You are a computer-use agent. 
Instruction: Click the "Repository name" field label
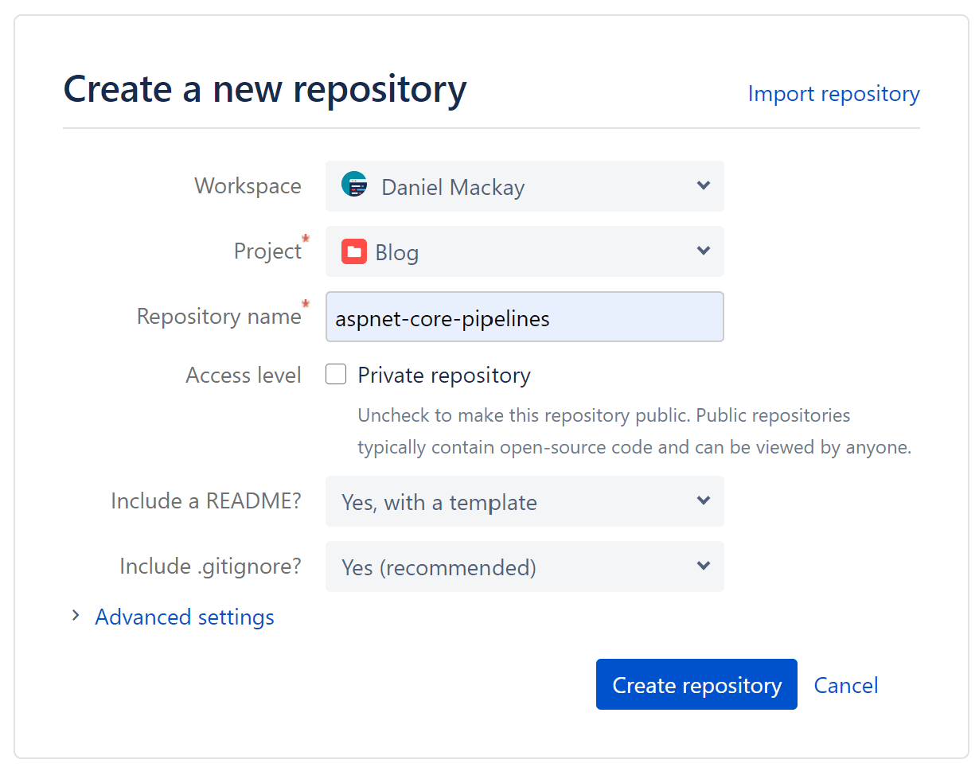[x=219, y=317]
